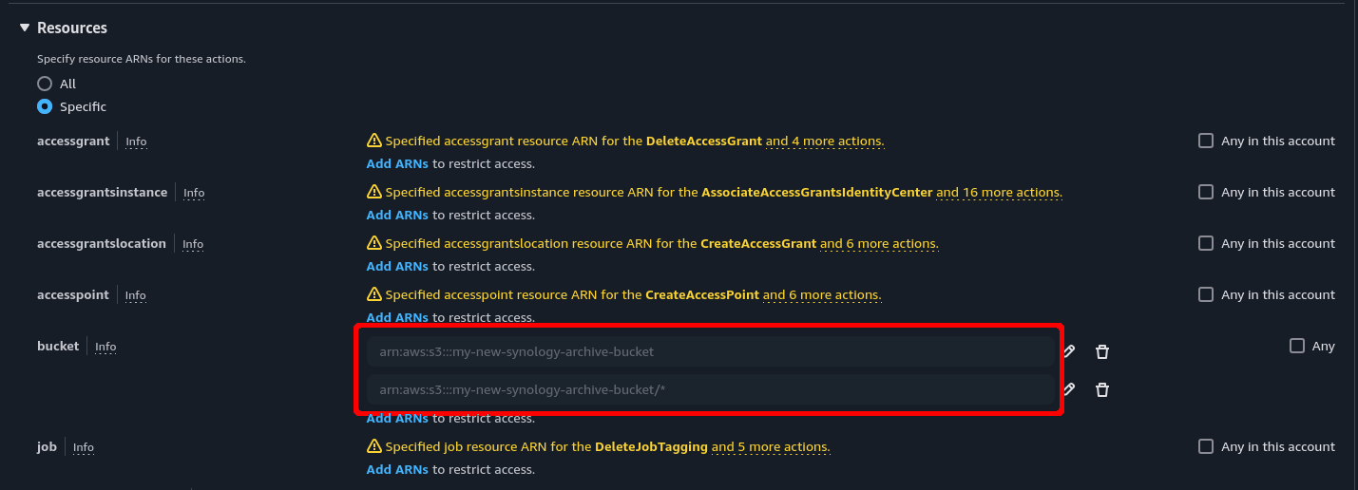Image resolution: width=1358 pixels, height=490 pixels.
Task: Delete the first bucket ARN entry
Action: (1102, 351)
